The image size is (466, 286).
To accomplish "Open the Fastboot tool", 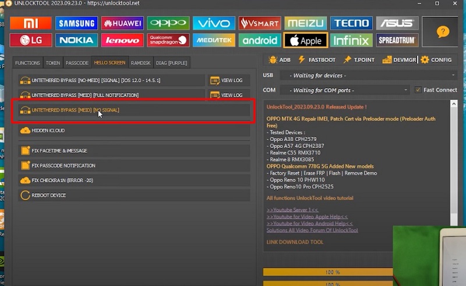I will pyautogui.click(x=317, y=59).
